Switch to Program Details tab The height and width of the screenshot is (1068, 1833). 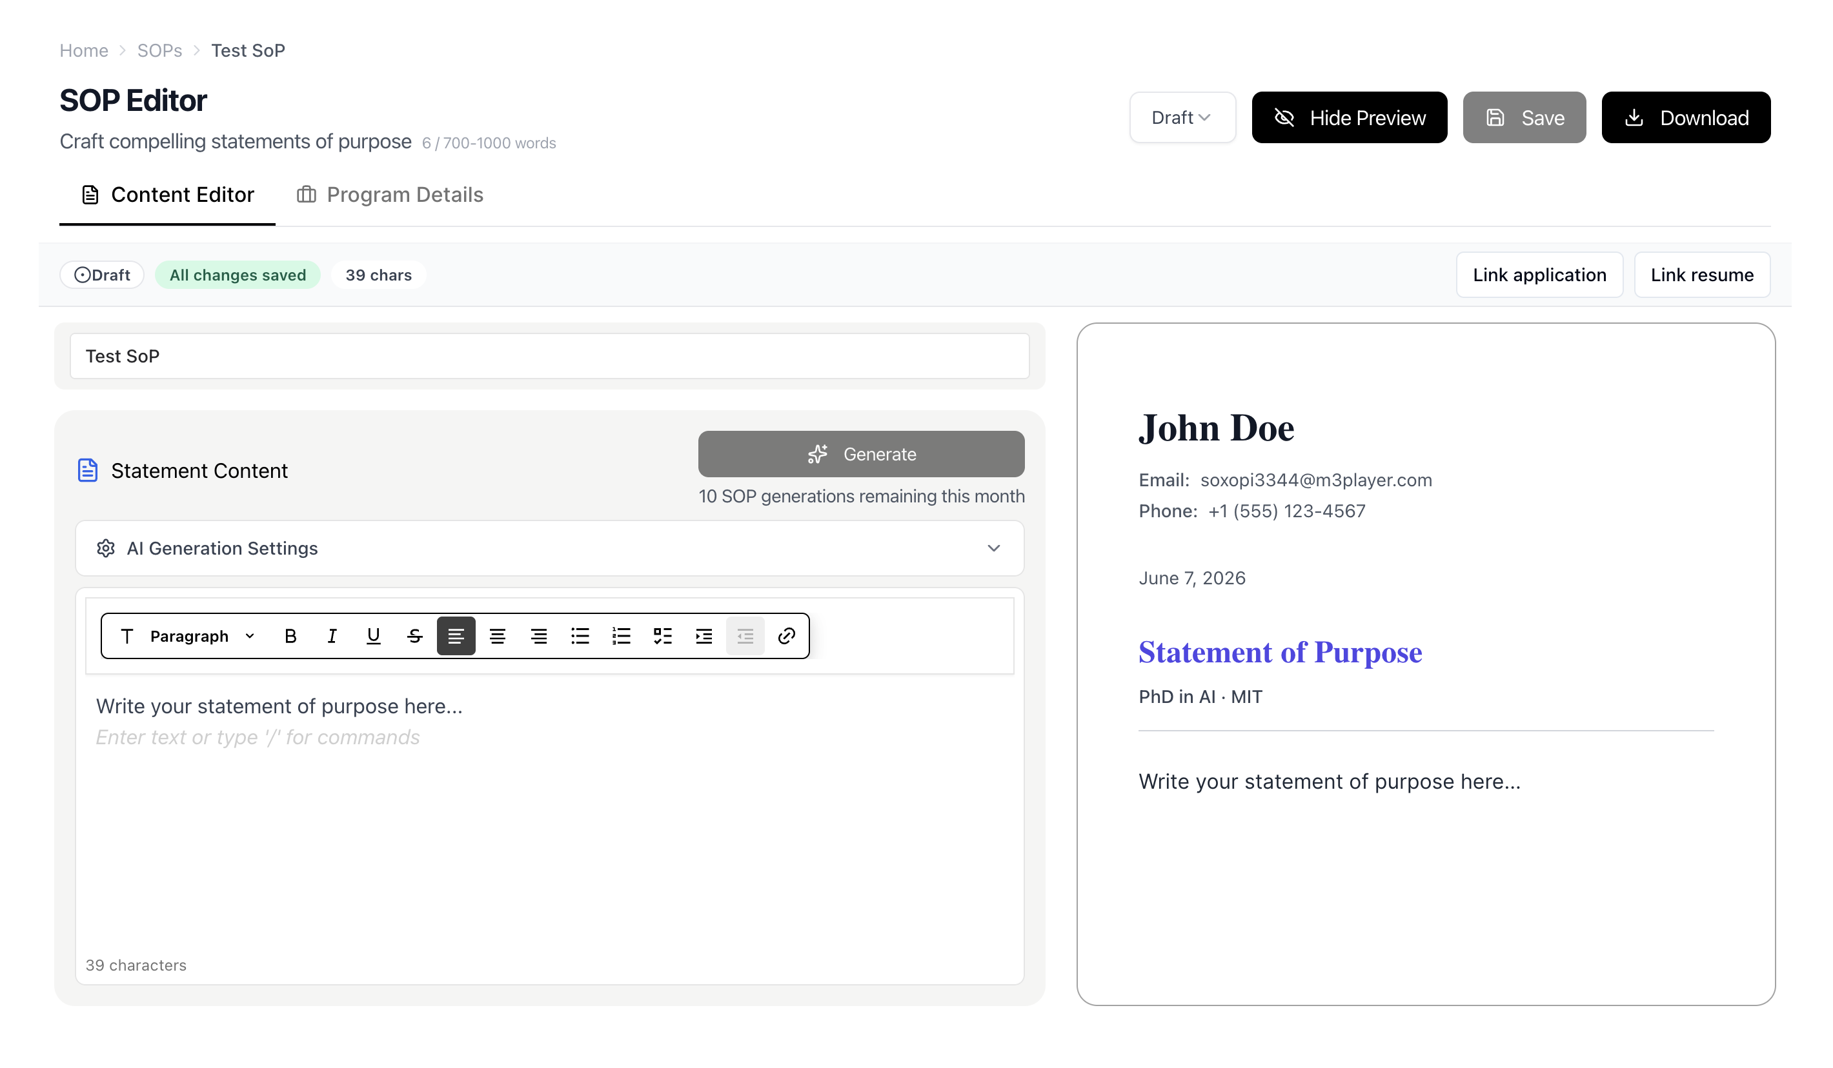390,195
